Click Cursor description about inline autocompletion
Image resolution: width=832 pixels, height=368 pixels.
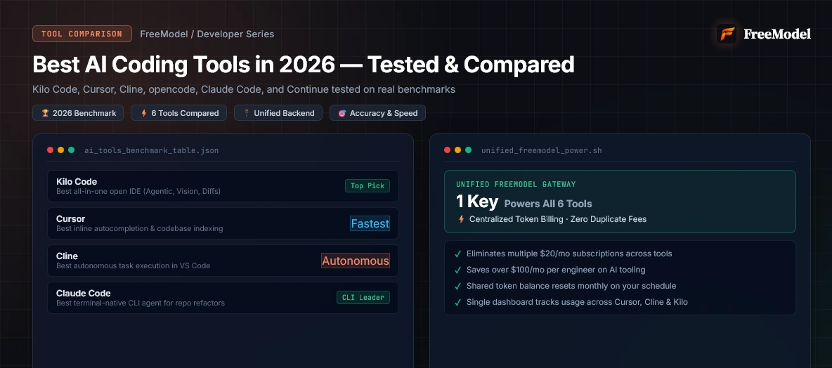[140, 228]
